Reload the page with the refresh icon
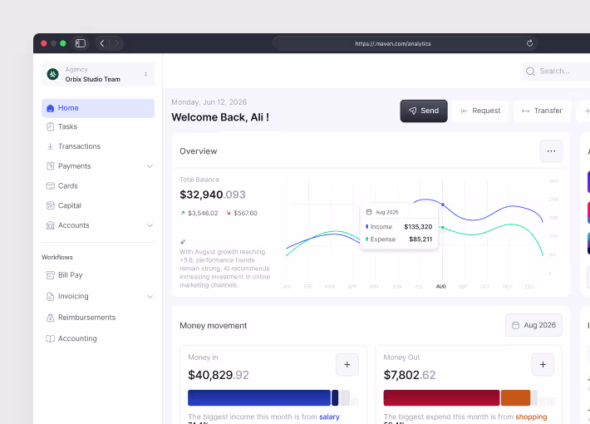 (x=529, y=43)
